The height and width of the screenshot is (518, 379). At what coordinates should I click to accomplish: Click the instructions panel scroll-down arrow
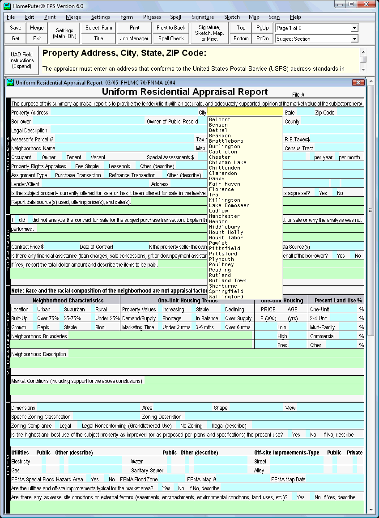point(363,70)
